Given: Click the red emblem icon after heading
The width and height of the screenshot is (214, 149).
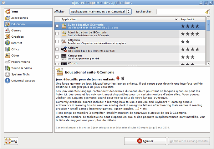Looking at the screenshot, I should 118,78.
